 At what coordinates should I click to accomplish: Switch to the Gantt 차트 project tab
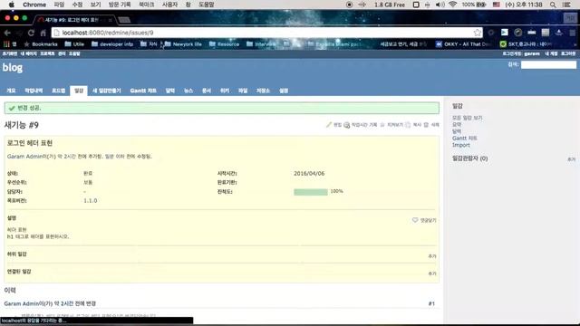[x=143, y=91]
